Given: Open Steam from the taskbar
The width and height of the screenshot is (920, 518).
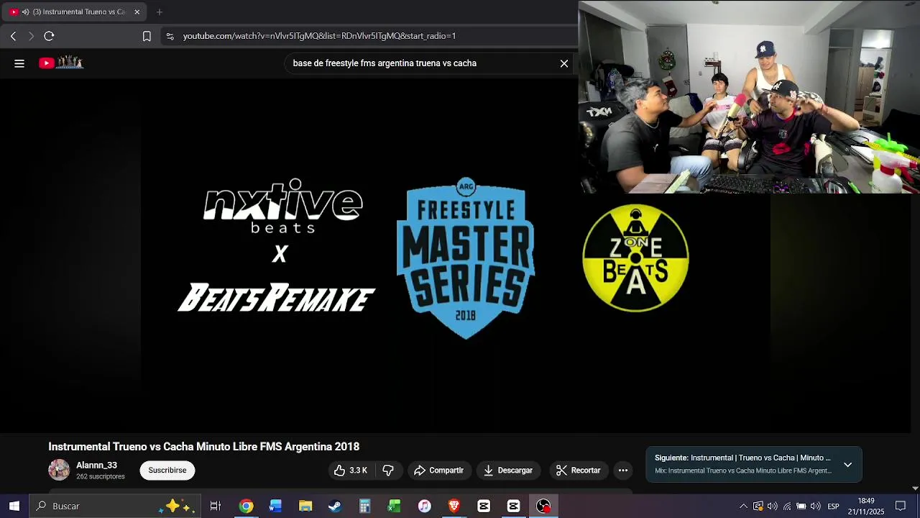Looking at the screenshot, I should tap(335, 506).
